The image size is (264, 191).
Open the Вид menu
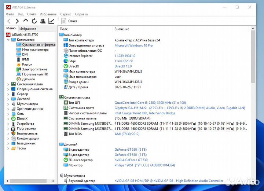[21, 14]
